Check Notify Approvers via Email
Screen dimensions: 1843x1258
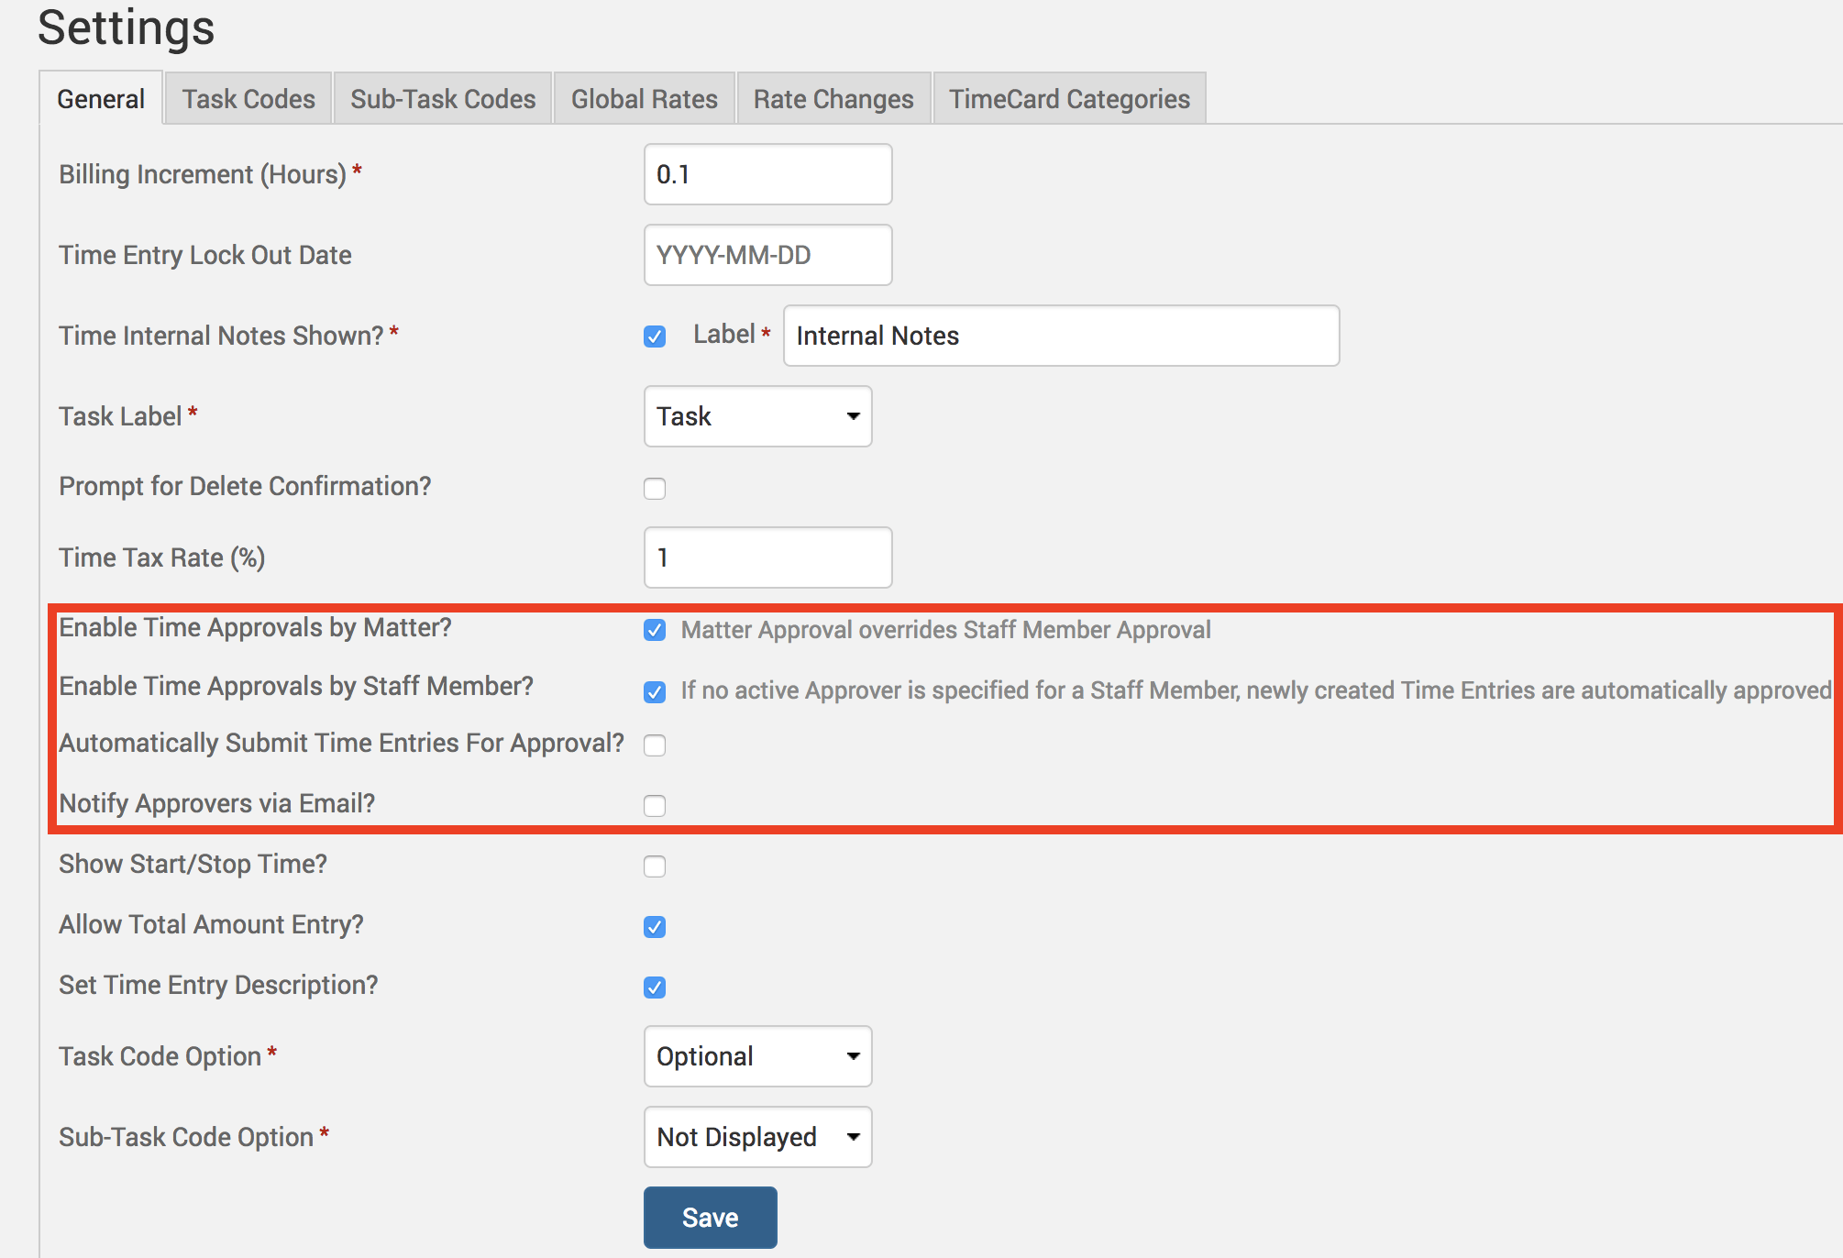[655, 806]
